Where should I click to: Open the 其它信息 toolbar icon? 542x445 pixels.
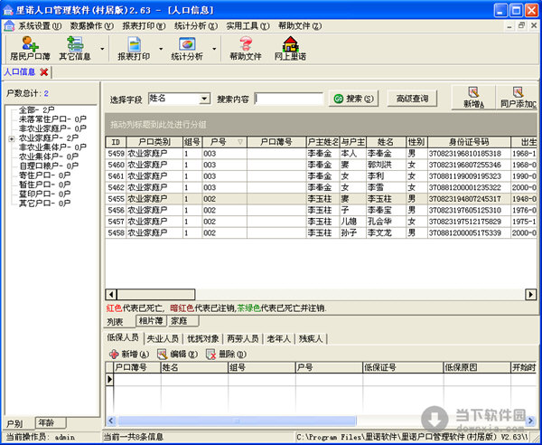(74, 47)
